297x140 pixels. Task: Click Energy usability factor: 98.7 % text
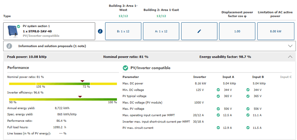(x=225, y=57)
